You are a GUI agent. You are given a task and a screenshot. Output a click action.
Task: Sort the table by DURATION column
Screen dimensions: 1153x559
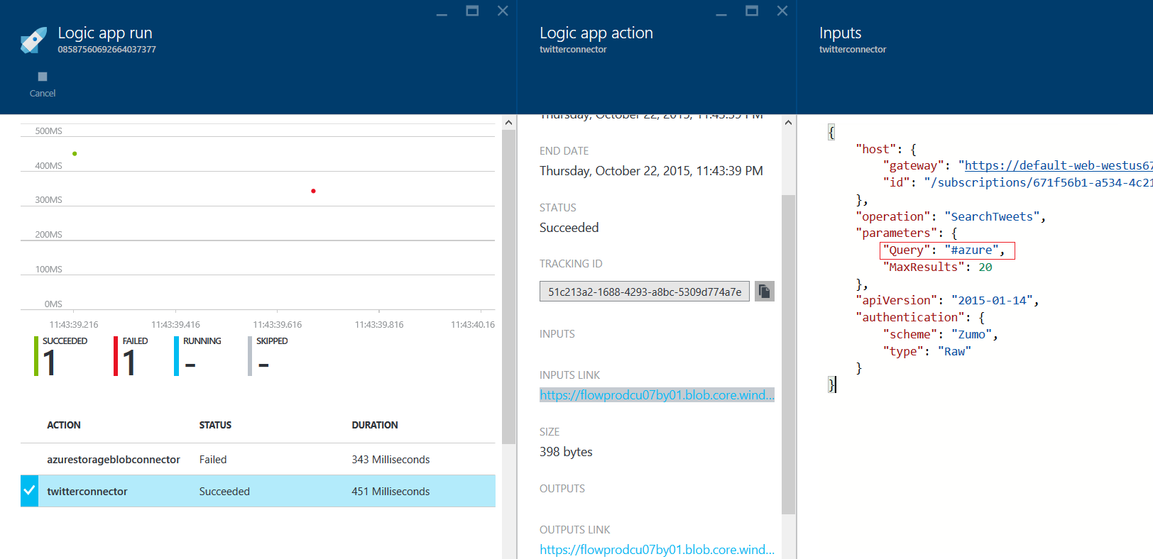375,425
